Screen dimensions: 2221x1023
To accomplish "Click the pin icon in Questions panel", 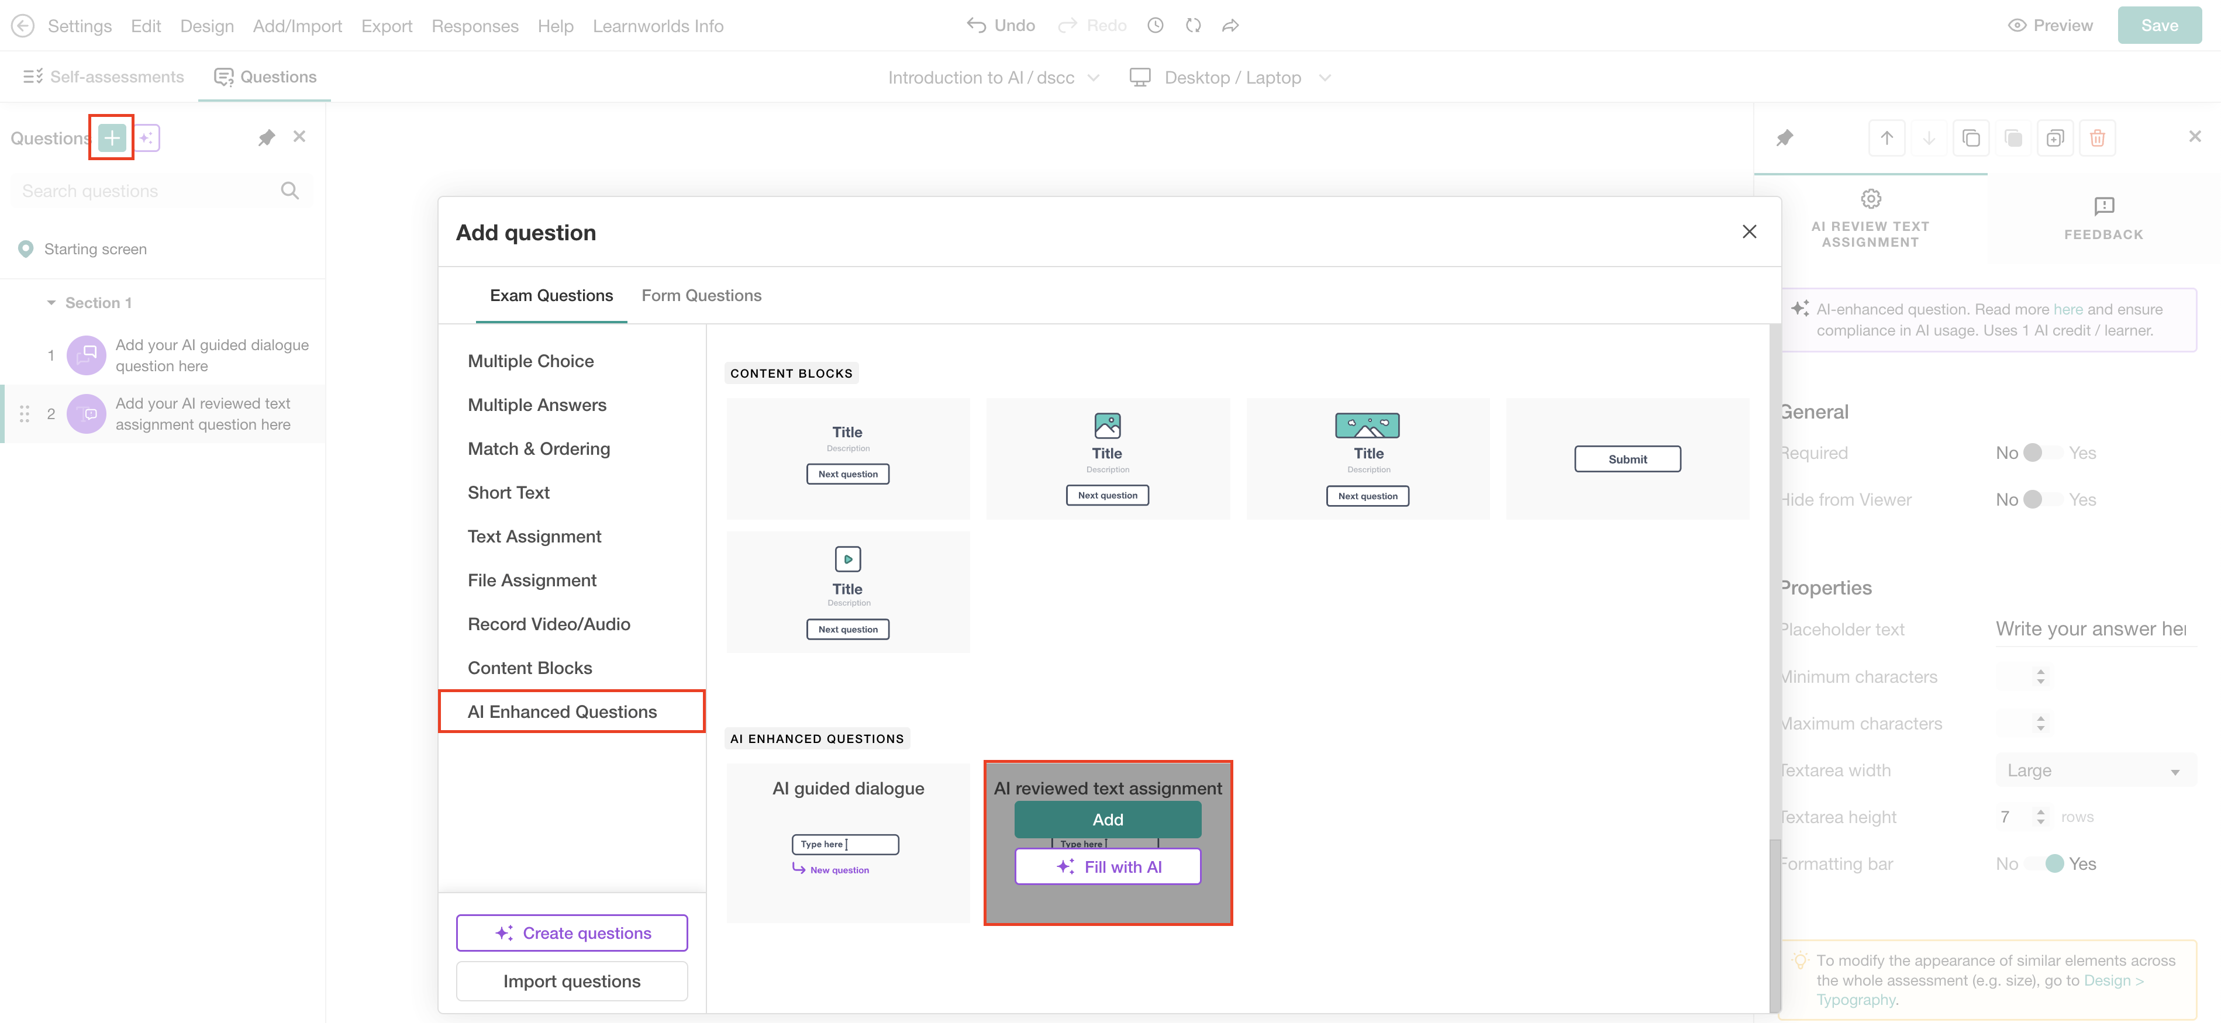I will [267, 138].
